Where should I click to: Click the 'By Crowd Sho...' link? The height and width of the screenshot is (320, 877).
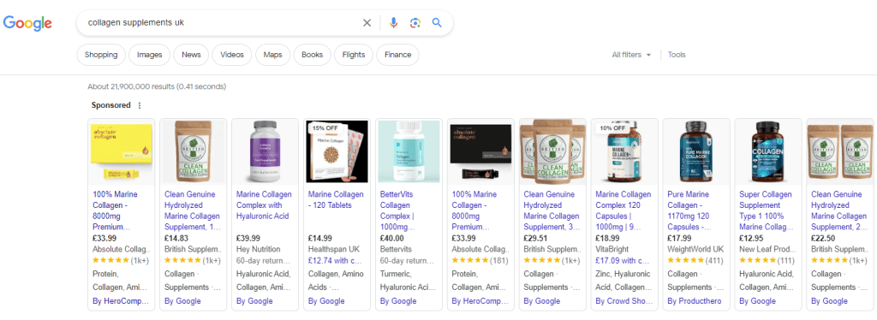(x=623, y=301)
